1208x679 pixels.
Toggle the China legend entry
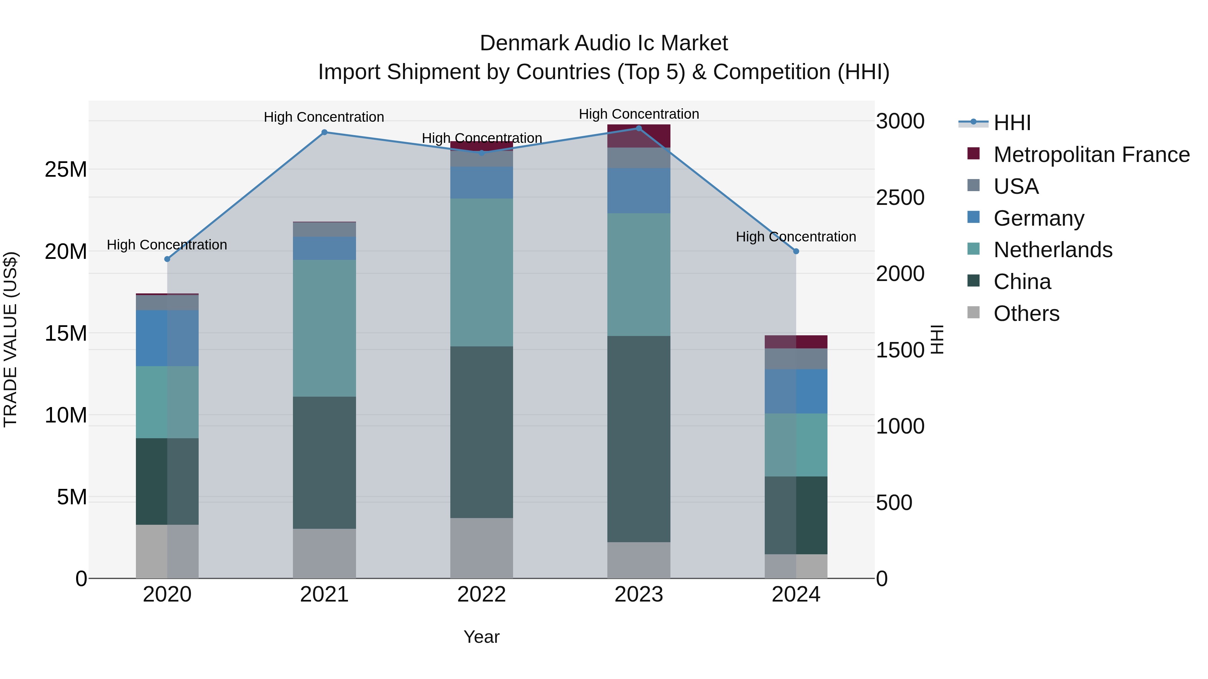[x=1009, y=282]
